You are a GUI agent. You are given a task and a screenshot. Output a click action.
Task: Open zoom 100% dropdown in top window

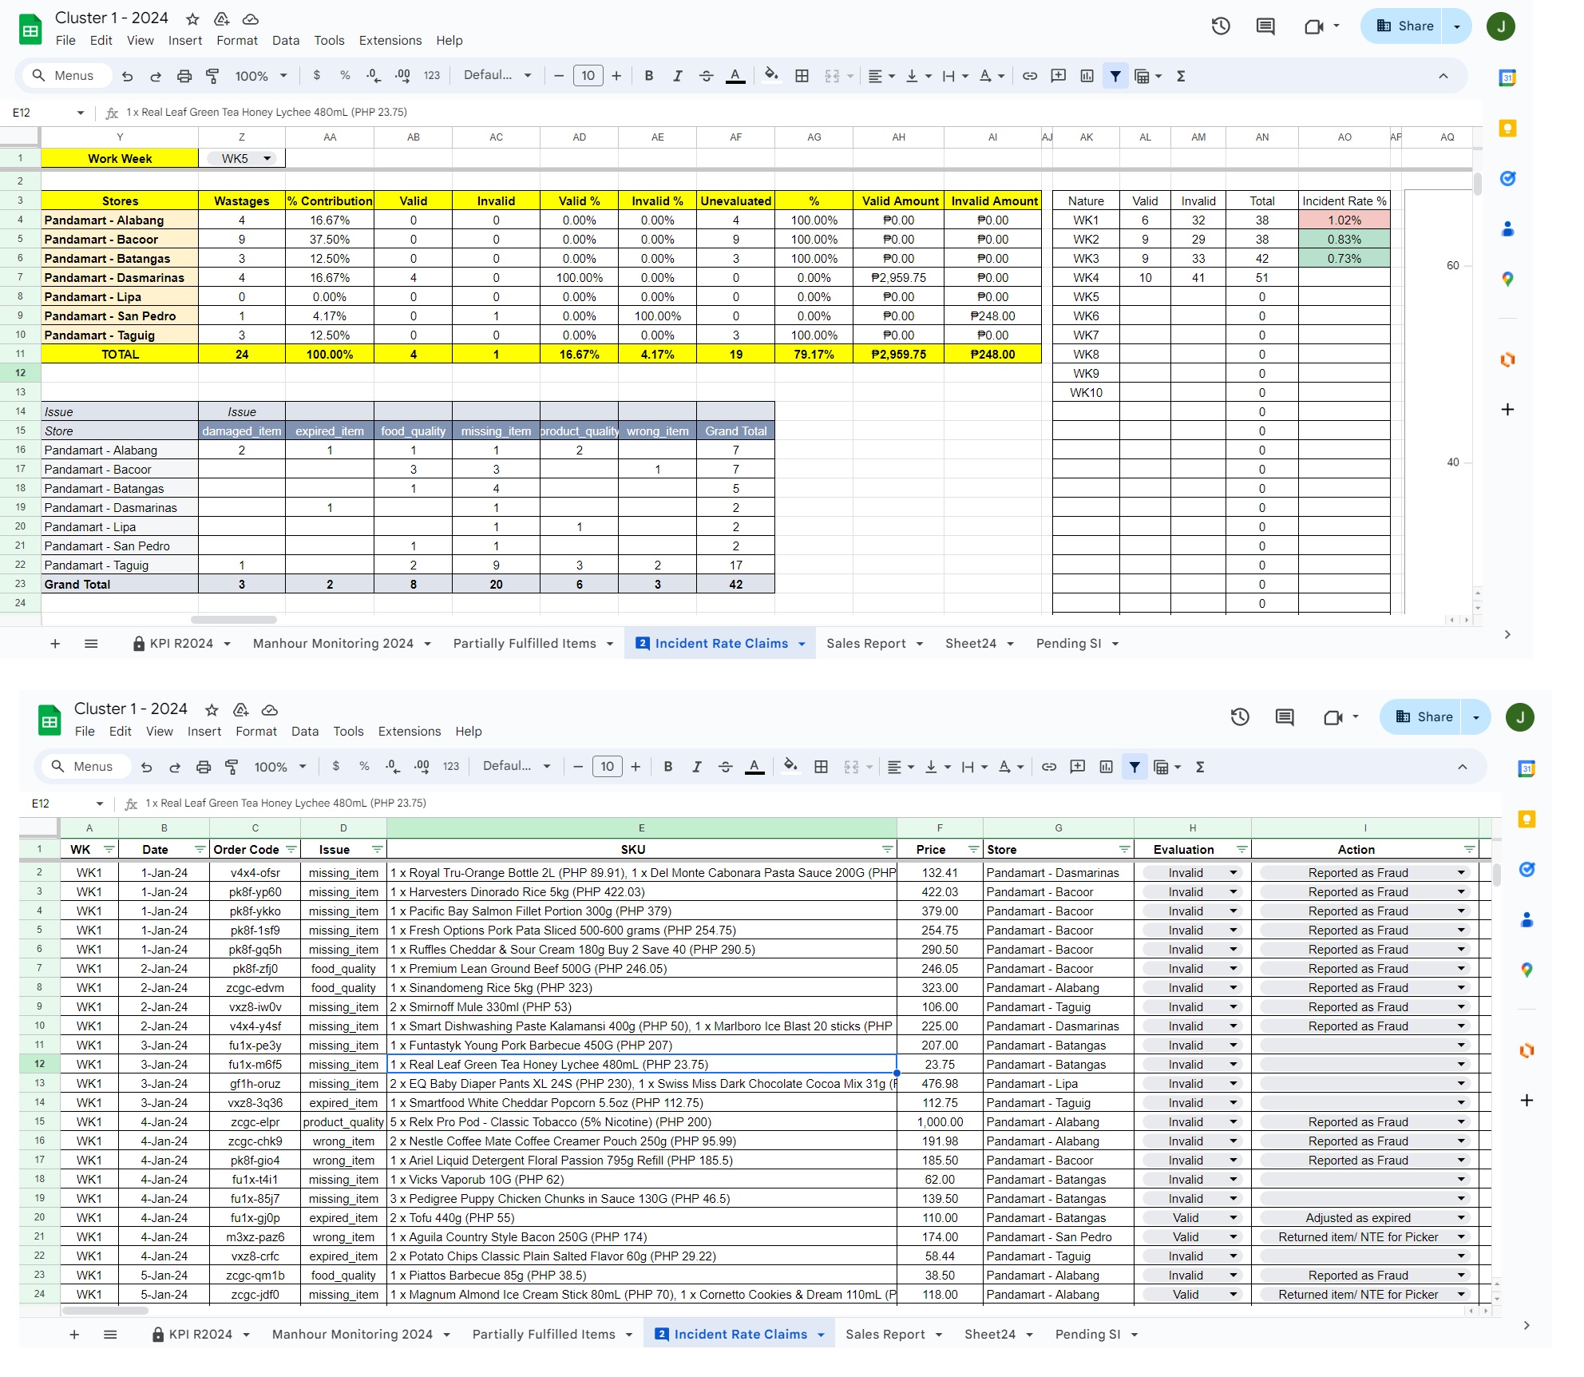[260, 76]
